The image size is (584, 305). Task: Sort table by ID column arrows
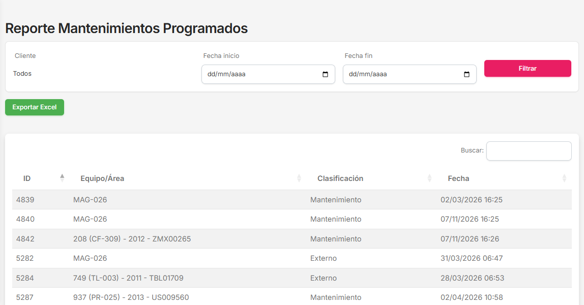[62, 178]
